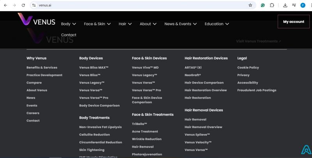Open Fraudulent Job Postings link
This screenshot has width=312, height=158.
tap(257, 90)
